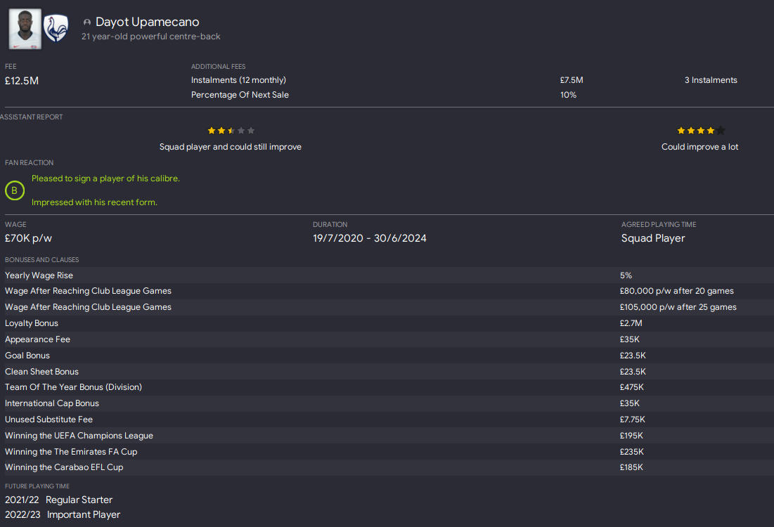Click the 2021/22 Regular Starter entry
This screenshot has width=774, height=527.
coord(58,500)
